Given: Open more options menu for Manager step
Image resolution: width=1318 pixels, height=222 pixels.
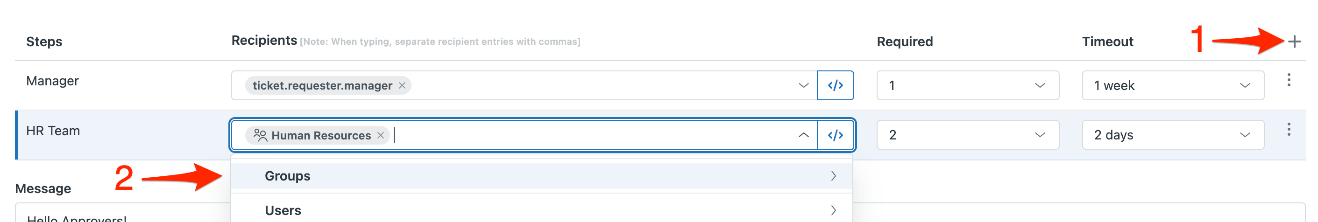Looking at the screenshot, I should (x=1288, y=80).
